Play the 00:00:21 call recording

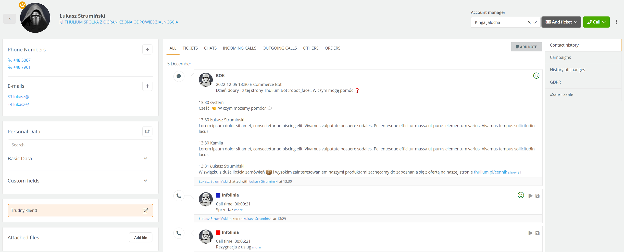pos(530,196)
